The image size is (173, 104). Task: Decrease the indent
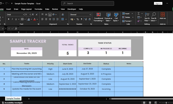pyautogui.click(x=54, y=19)
